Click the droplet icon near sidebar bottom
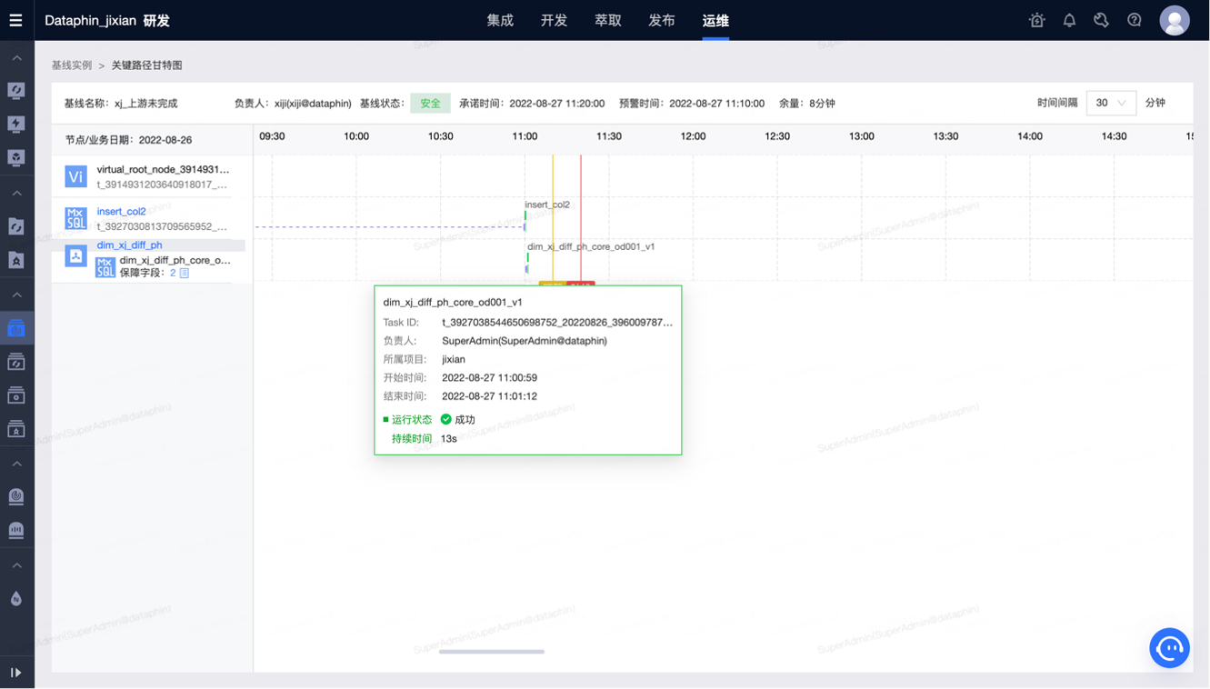 (x=16, y=598)
